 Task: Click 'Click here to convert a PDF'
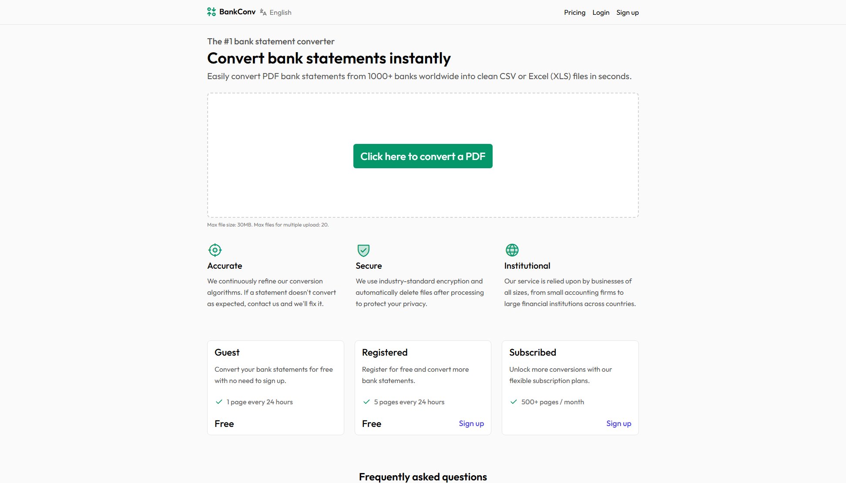(x=423, y=156)
